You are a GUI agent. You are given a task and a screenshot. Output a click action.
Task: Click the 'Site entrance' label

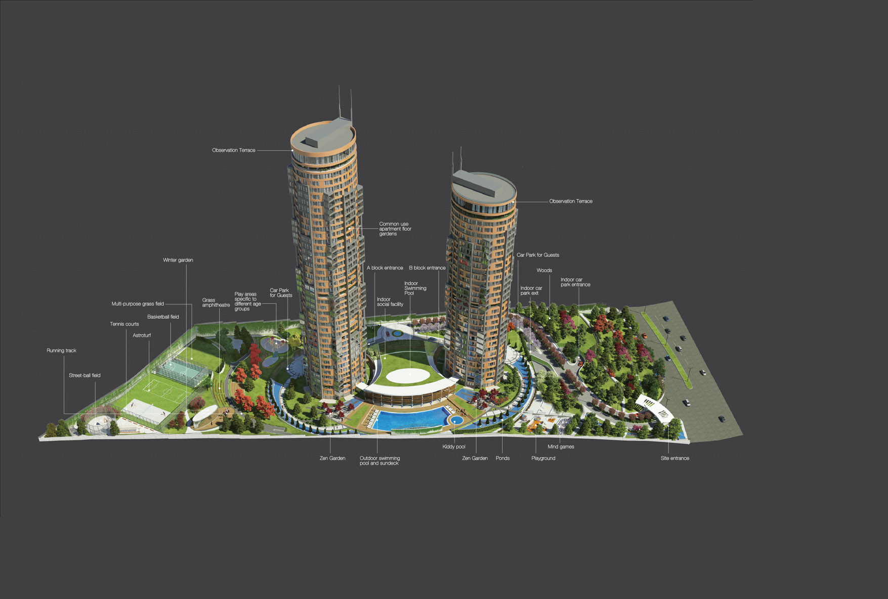[674, 458]
